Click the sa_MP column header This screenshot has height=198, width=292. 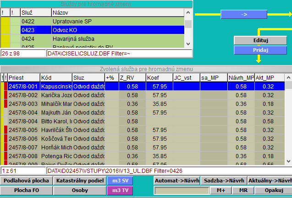coord(214,77)
